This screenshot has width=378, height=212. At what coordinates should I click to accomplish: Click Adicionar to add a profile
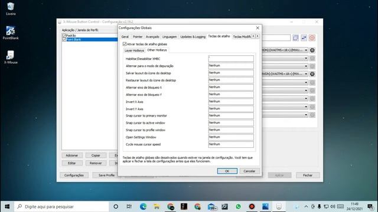pos(72,155)
